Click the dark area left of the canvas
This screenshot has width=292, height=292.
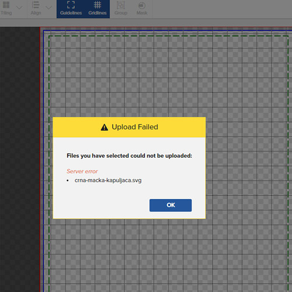tap(19, 156)
